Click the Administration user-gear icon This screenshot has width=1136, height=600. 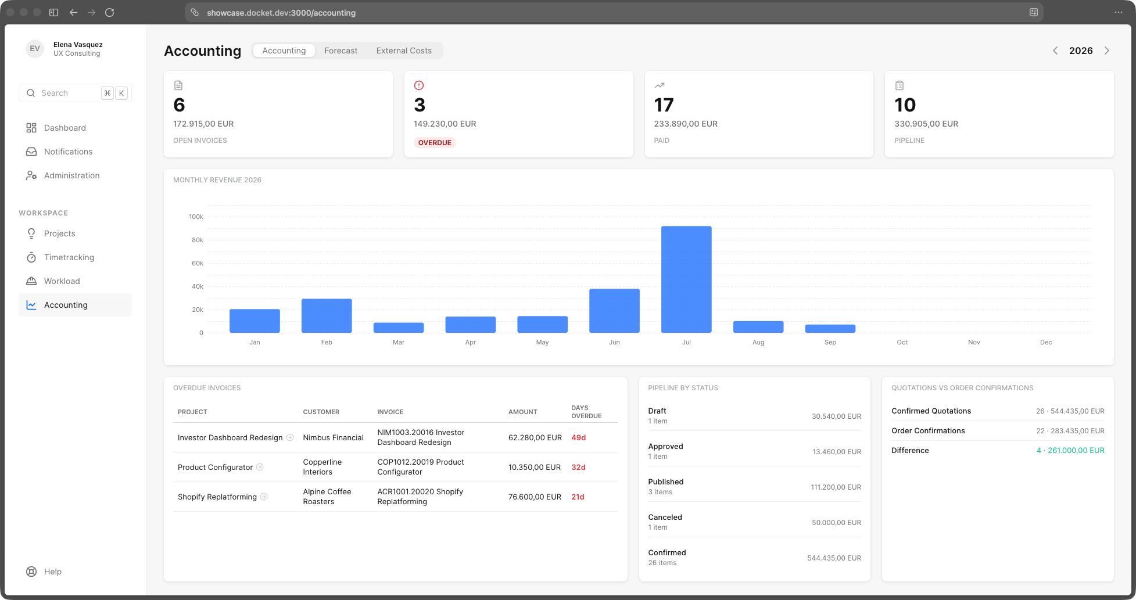coord(31,175)
